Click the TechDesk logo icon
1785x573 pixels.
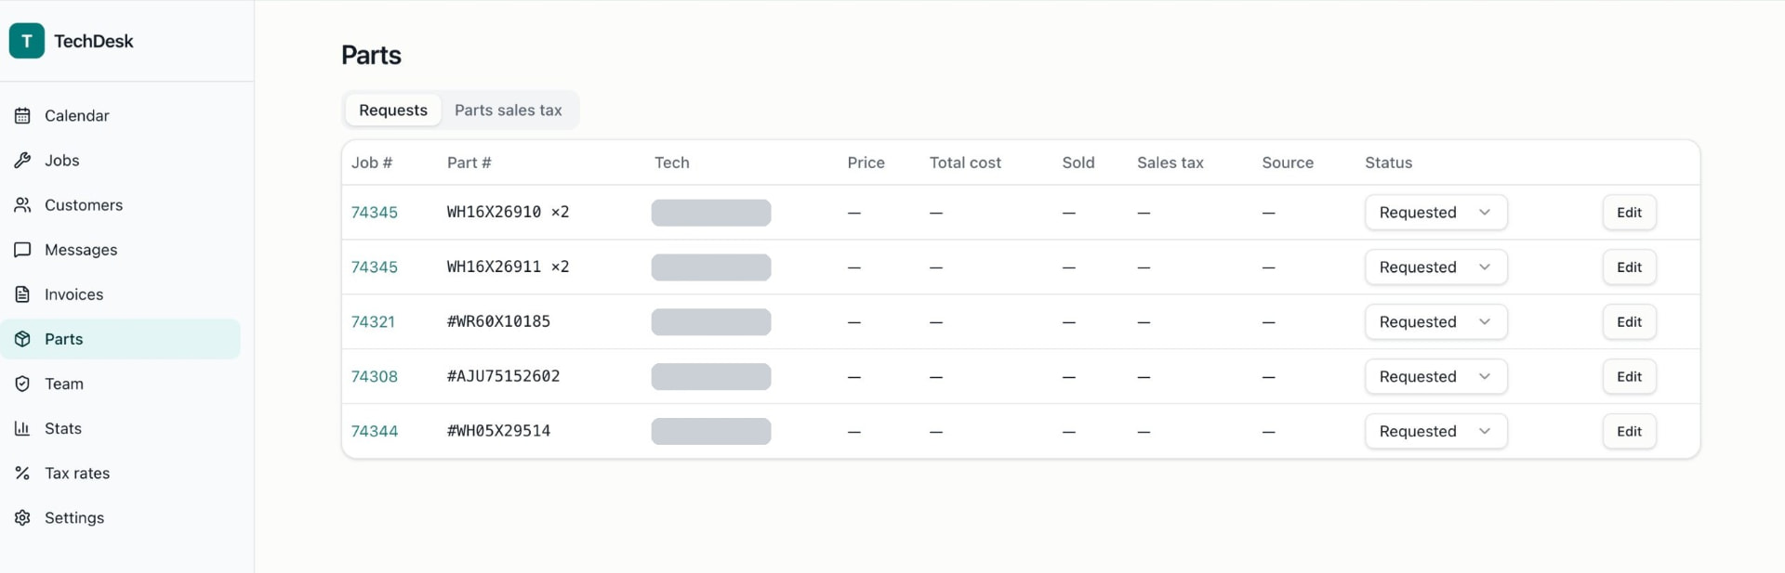[x=27, y=41]
